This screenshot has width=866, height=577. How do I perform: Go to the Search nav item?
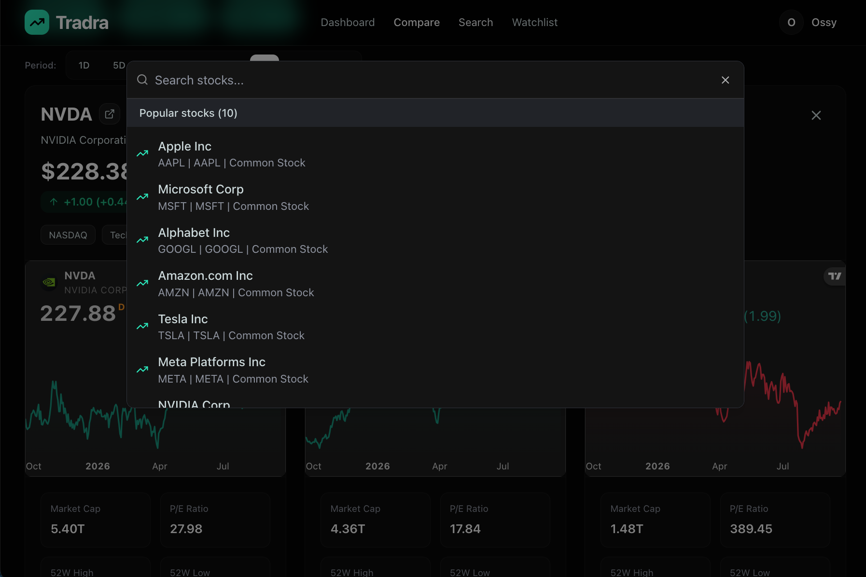(x=475, y=22)
